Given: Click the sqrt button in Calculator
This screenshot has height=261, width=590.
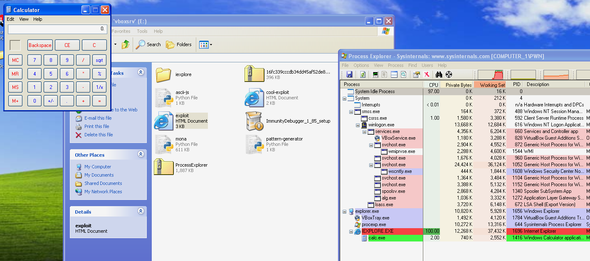Looking at the screenshot, I should [99, 60].
